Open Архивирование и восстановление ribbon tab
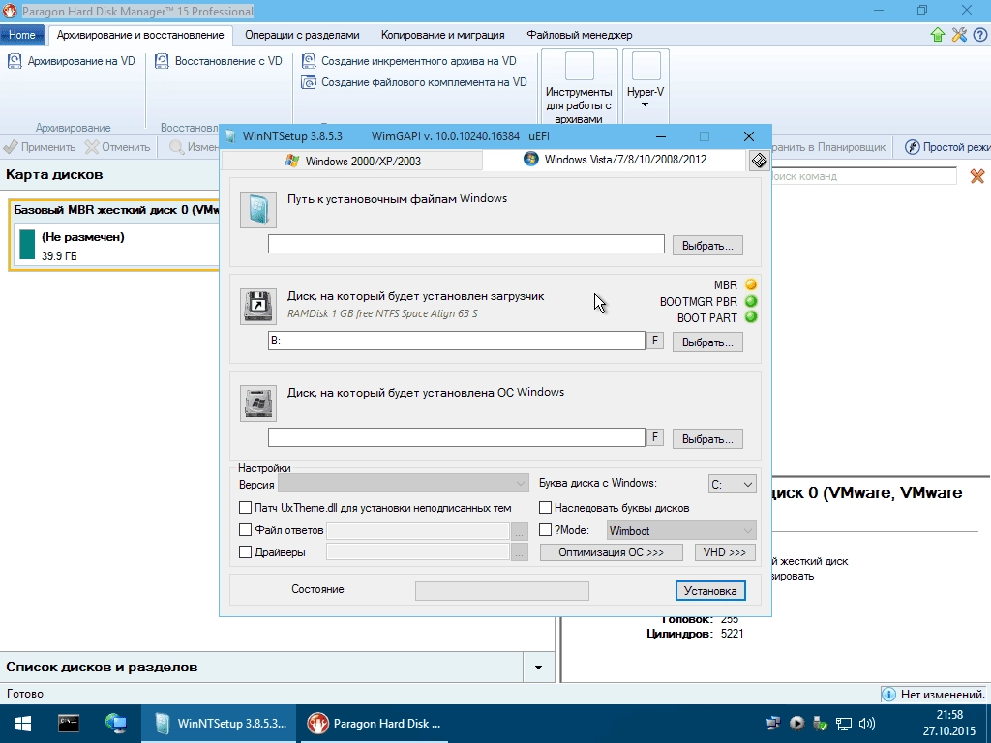The image size is (991, 743). (140, 35)
